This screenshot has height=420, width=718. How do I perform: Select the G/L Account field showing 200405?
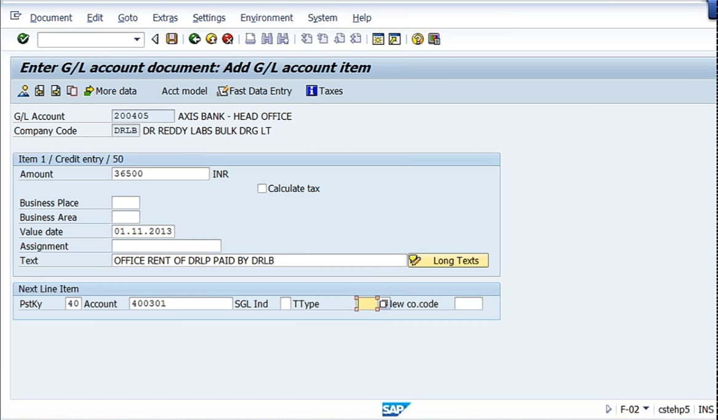(x=143, y=116)
